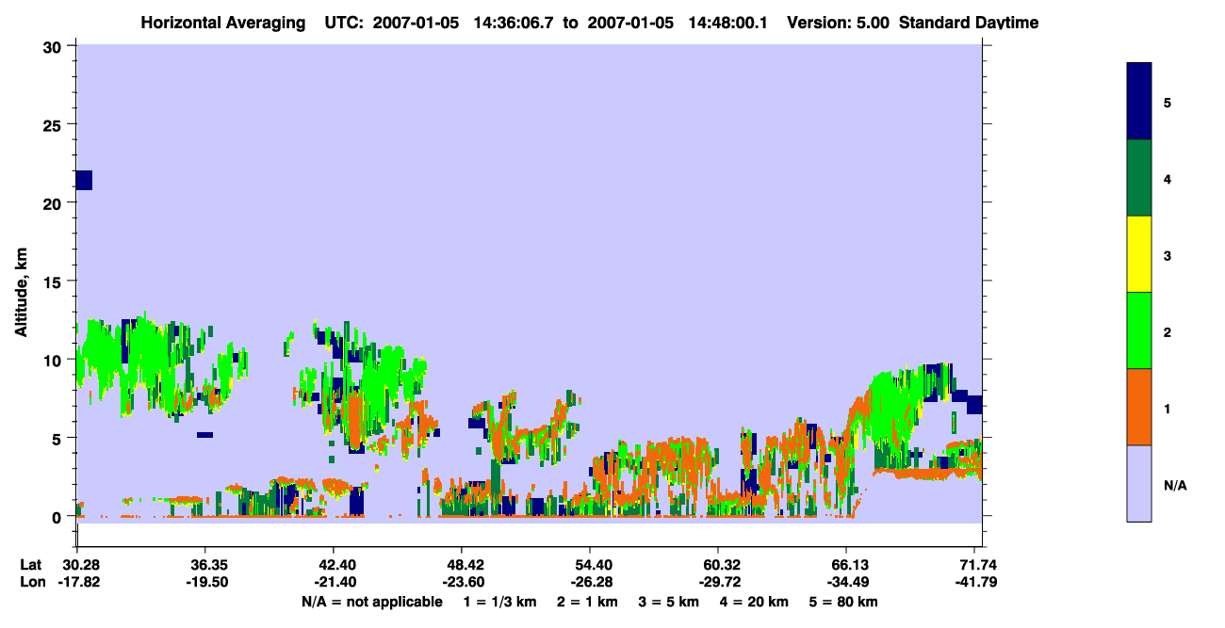
Task: Select the dark green legend segment labeled 4
Action: click(x=1139, y=178)
